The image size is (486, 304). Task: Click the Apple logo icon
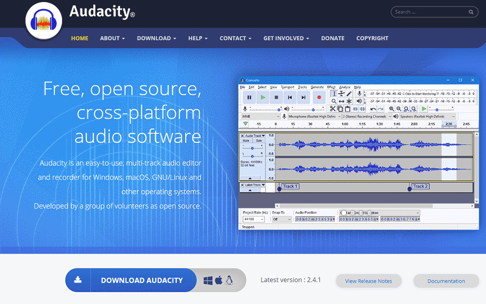pyautogui.click(x=219, y=280)
